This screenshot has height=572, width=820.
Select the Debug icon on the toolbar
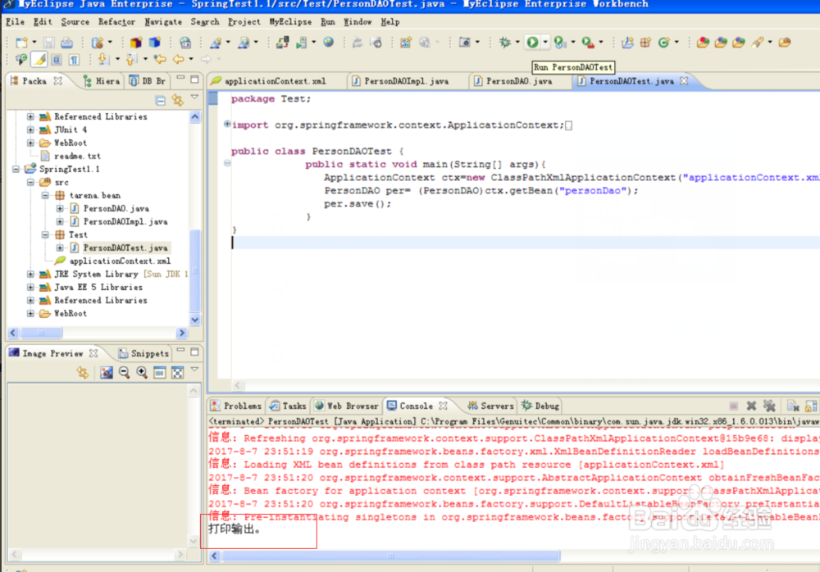tap(503, 43)
